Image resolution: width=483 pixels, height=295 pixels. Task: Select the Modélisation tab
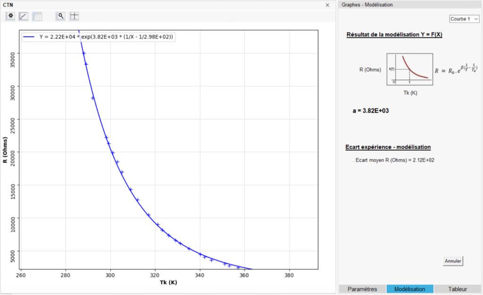409,289
